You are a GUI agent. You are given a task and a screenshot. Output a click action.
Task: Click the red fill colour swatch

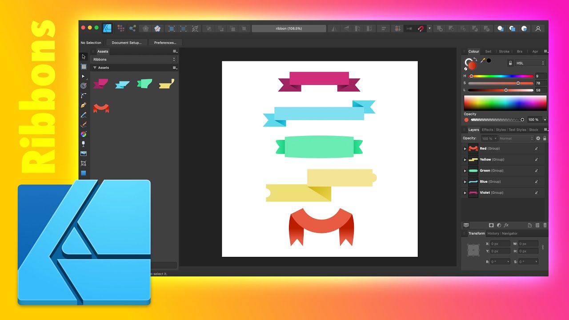coord(472,65)
